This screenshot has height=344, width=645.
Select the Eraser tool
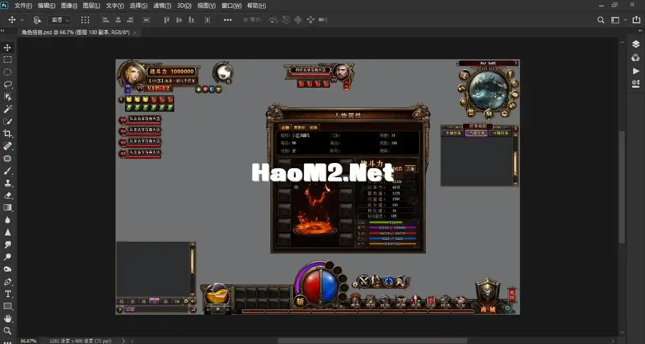pyautogui.click(x=8, y=195)
